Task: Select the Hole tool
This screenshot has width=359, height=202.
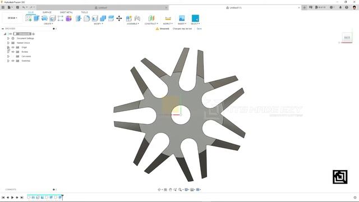Action: click(52, 19)
